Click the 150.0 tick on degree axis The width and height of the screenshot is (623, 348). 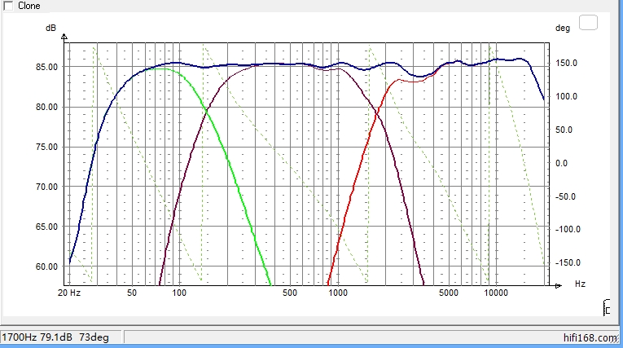566,63
